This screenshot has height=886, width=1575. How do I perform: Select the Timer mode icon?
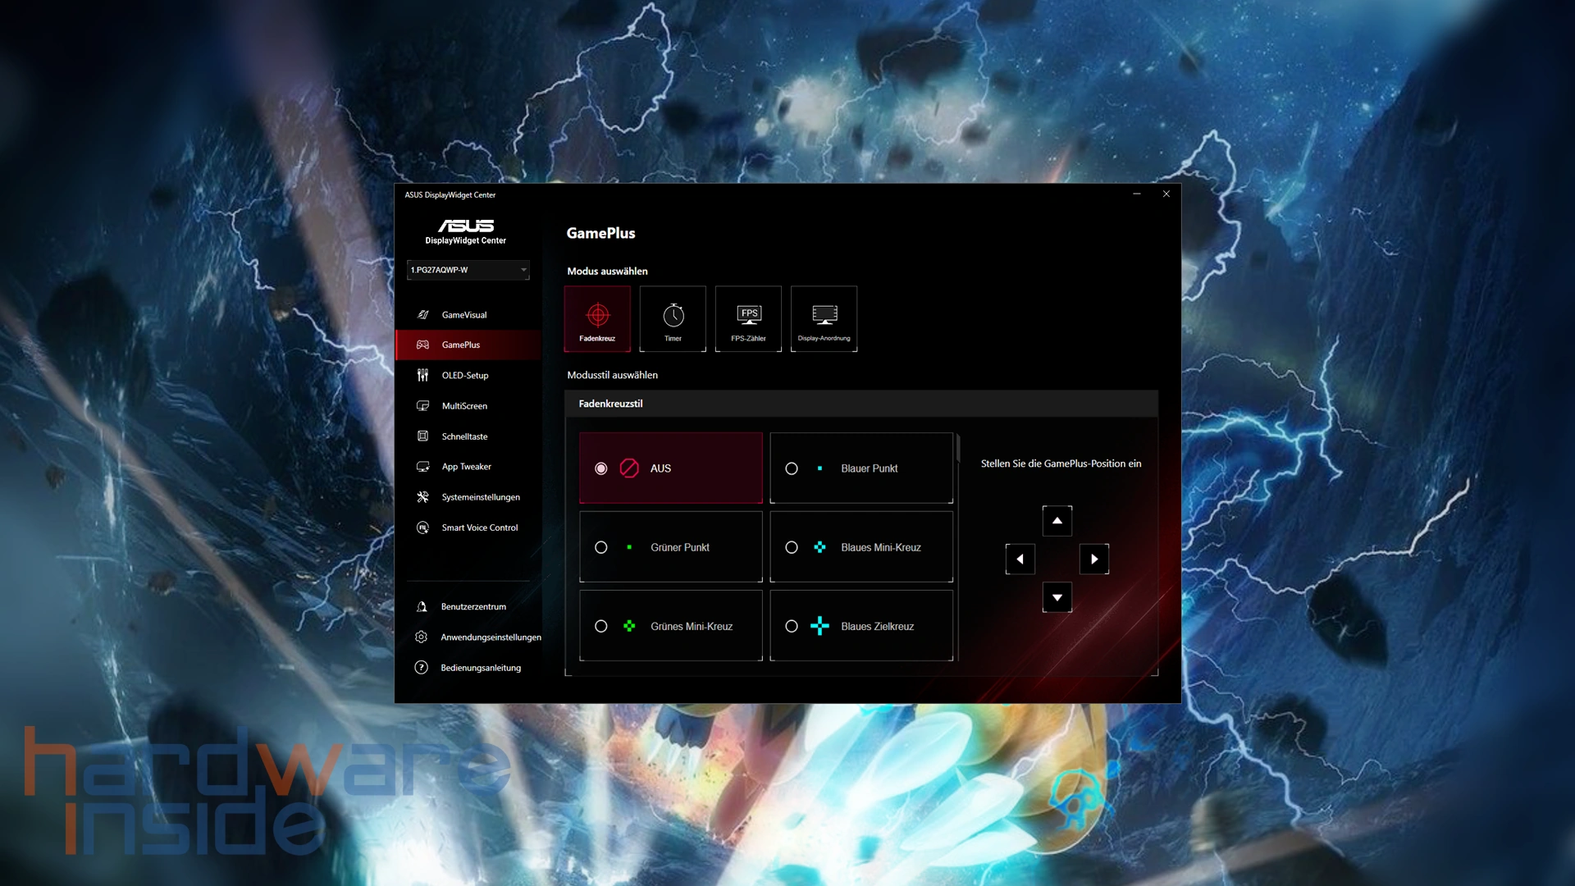673,318
